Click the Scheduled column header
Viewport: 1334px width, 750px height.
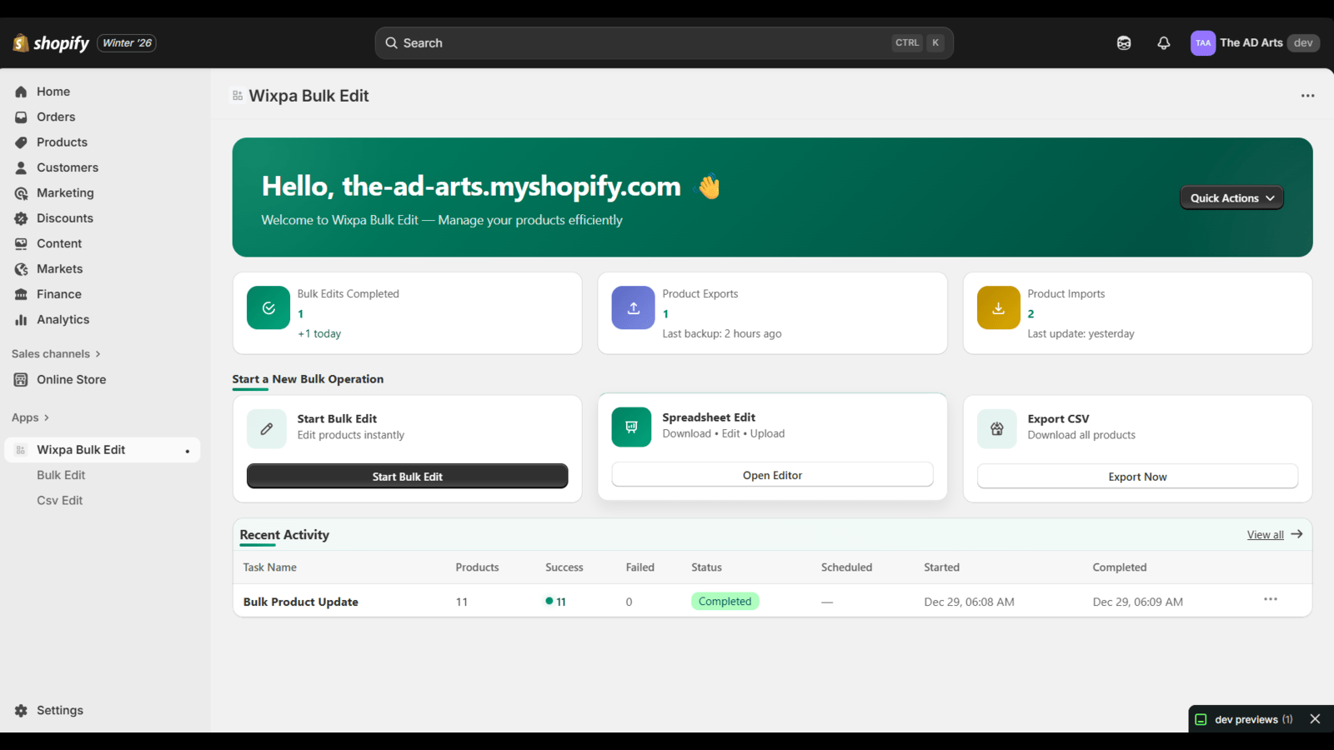pos(847,567)
